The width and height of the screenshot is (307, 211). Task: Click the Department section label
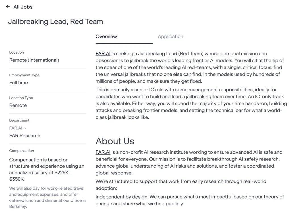pyautogui.click(x=19, y=120)
